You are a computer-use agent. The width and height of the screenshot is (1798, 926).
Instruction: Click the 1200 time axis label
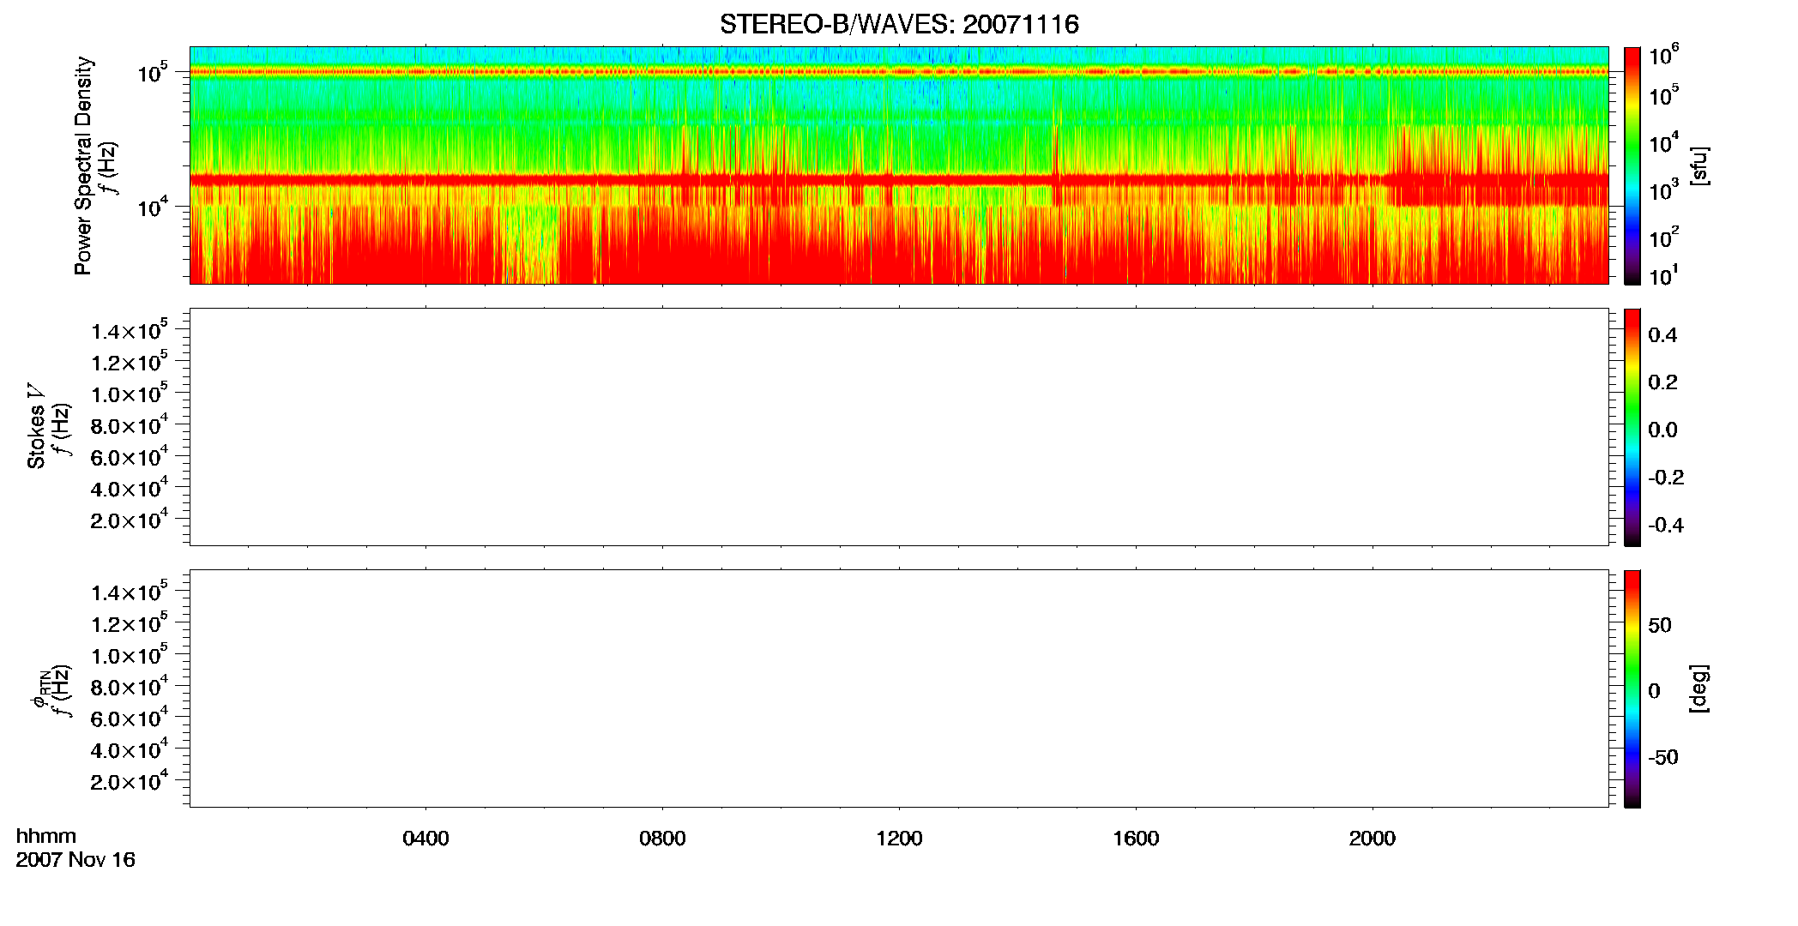coord(899,839)
